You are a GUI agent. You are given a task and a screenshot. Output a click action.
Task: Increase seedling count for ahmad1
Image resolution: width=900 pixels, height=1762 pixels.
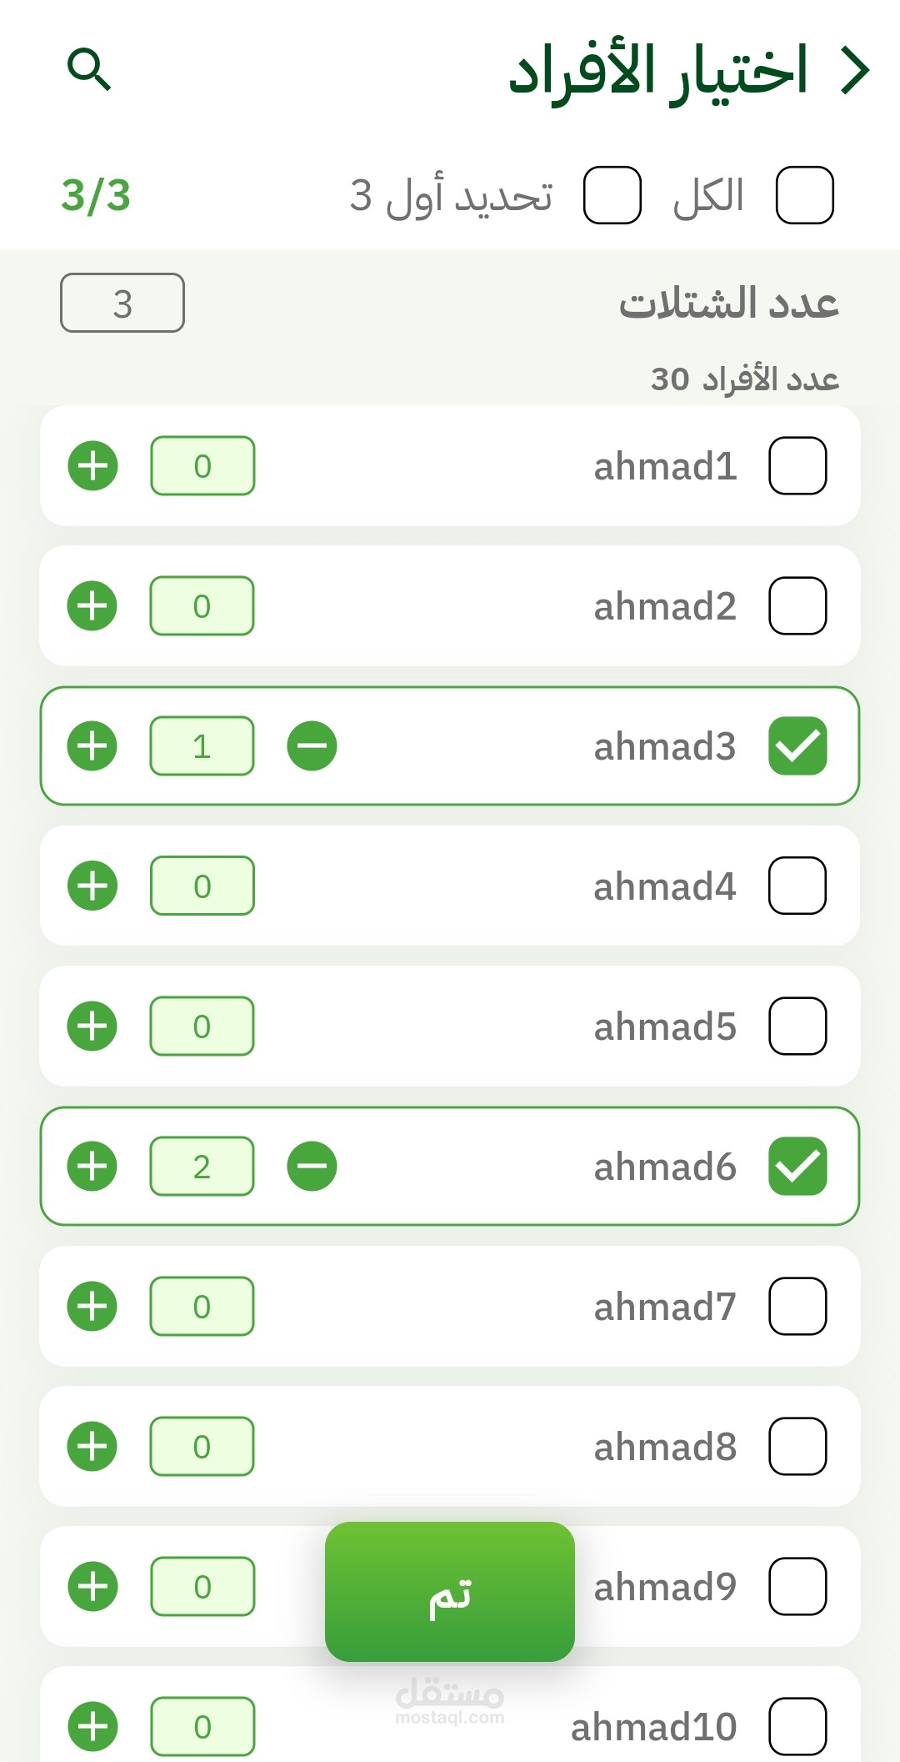[92, 465]
